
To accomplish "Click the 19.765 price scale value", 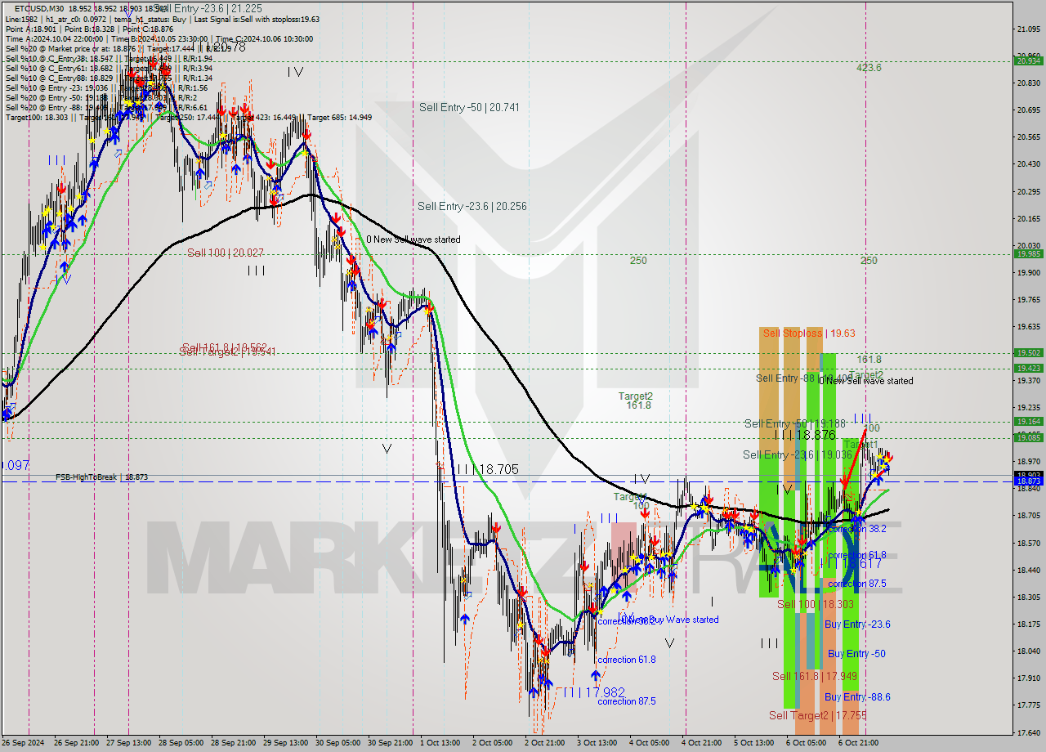I will pyautogui.click(x=1028, y=300).
